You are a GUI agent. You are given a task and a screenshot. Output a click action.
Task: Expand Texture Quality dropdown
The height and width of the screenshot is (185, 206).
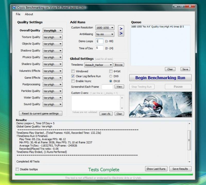click(53, 37)
